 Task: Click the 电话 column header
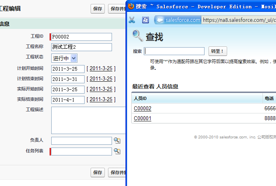(269, 98)
